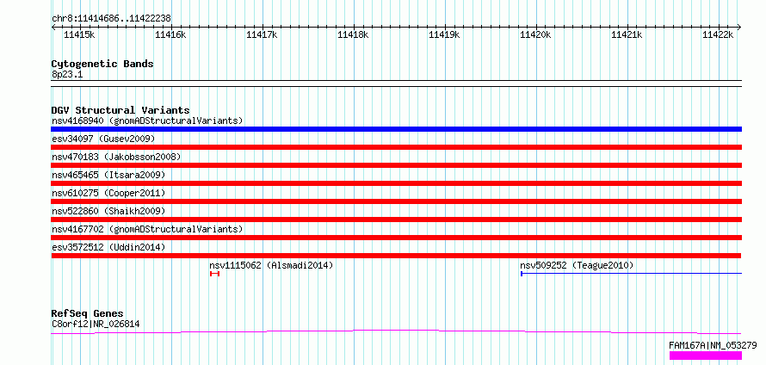Click the blue nsv4168940 variant bar
766x365 pixels.
coord(396,129)
